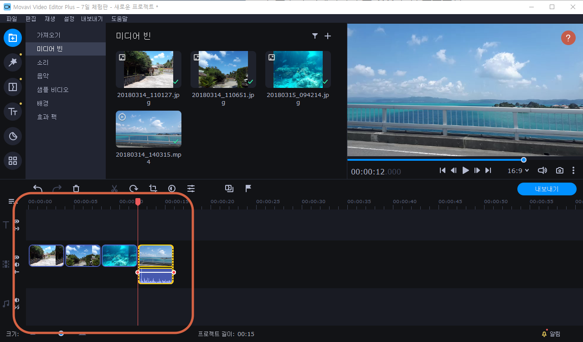
Task: Open the 편집 menu
Action: [31, 19]
